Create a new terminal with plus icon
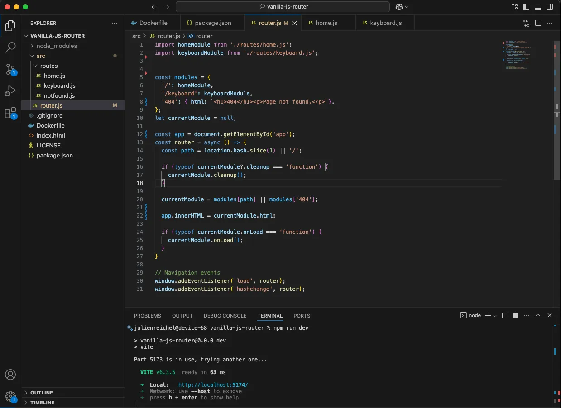Screen dimensions: 561x408 click(x=488, y=316)
